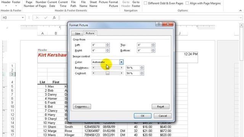Open the Color dropdown showing Automatic
This screenshot has width=244, height=137.
pyautogui.click(x=121, y=62)
